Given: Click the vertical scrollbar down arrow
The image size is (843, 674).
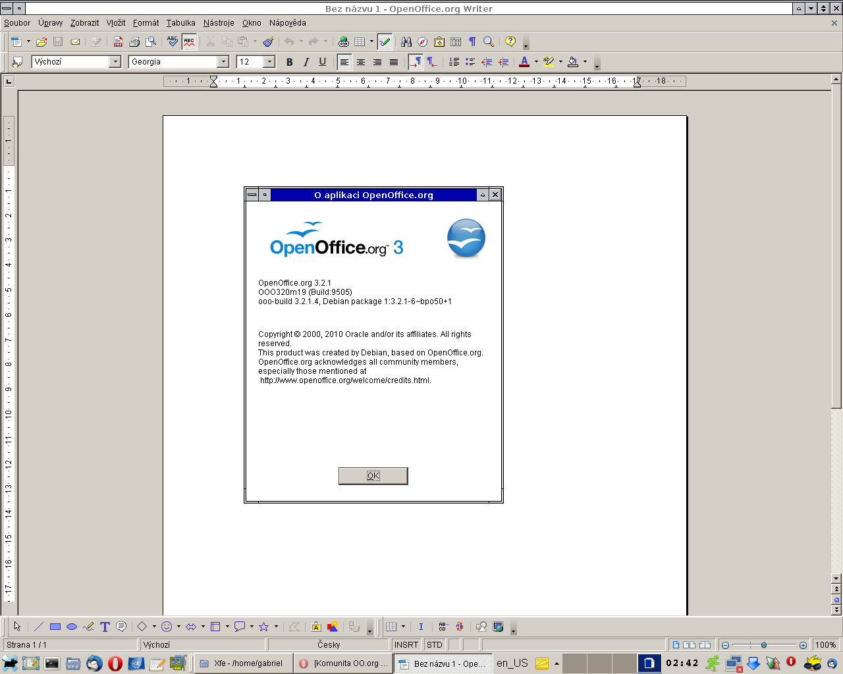Looking at the screenshot, I should (x=836, y=579).
